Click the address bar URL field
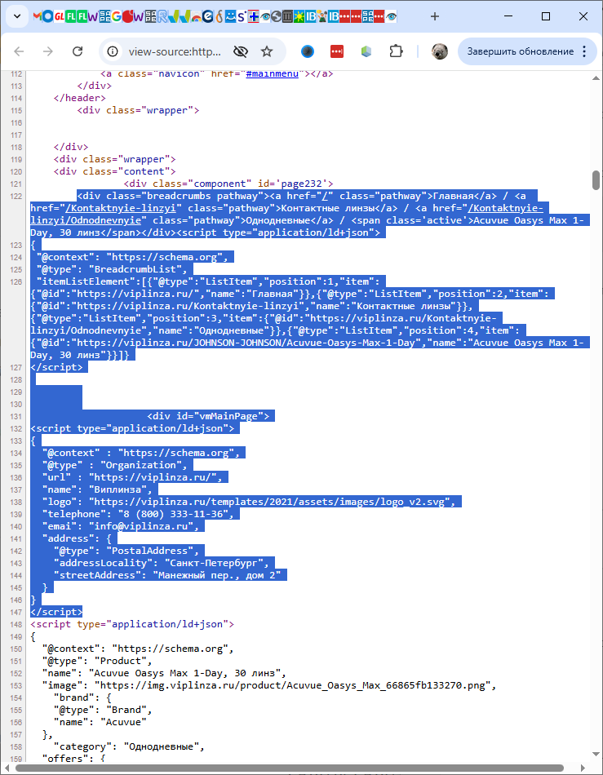The image size is (603, 775). (x=175, y=51)
